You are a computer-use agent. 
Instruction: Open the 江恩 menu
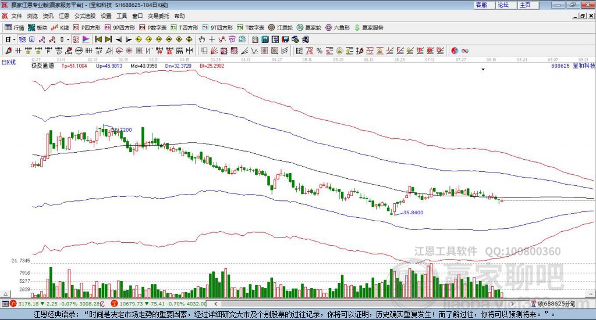click(x=64, y=16)
